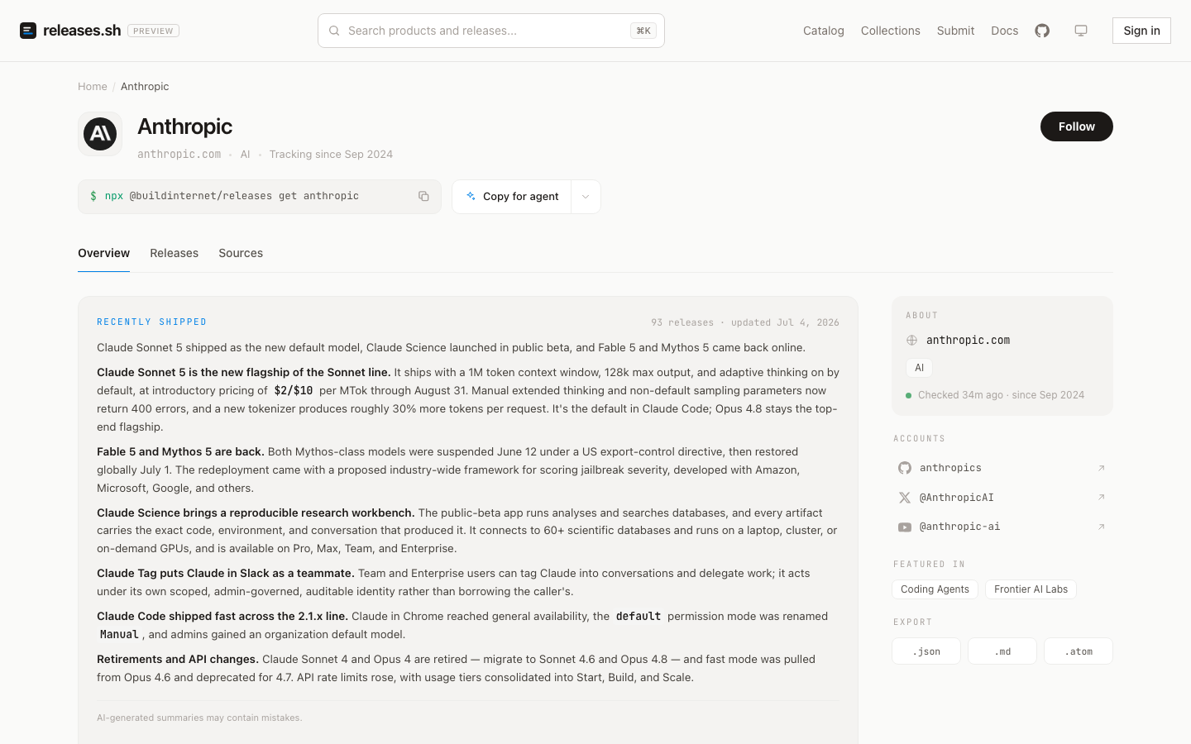1191x744 pixels.
Task: Switch to the Sources tab
Action: 241,253
